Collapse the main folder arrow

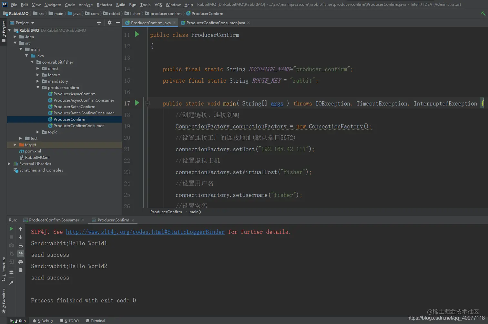click(x=21, y=49)
